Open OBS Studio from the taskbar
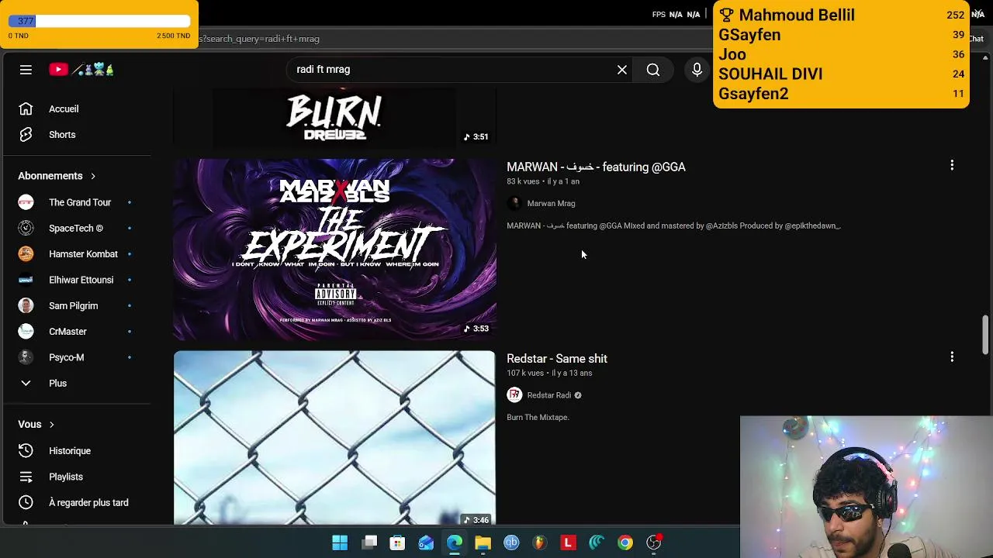 (654, 543)
